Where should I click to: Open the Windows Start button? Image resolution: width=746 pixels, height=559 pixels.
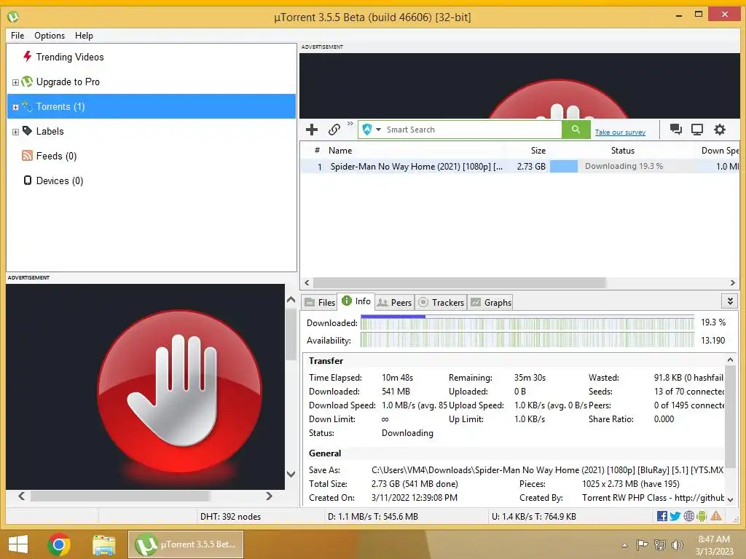tap(18, 544)
